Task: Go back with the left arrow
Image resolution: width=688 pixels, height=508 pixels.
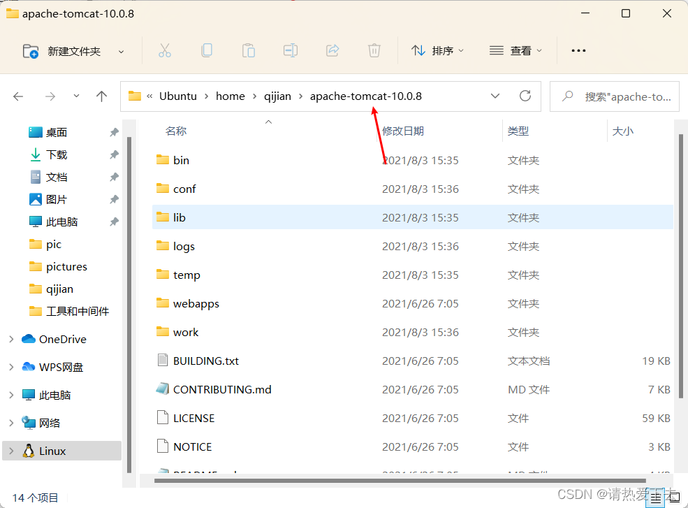Action: pyautogui.click(x=18, y=96)
